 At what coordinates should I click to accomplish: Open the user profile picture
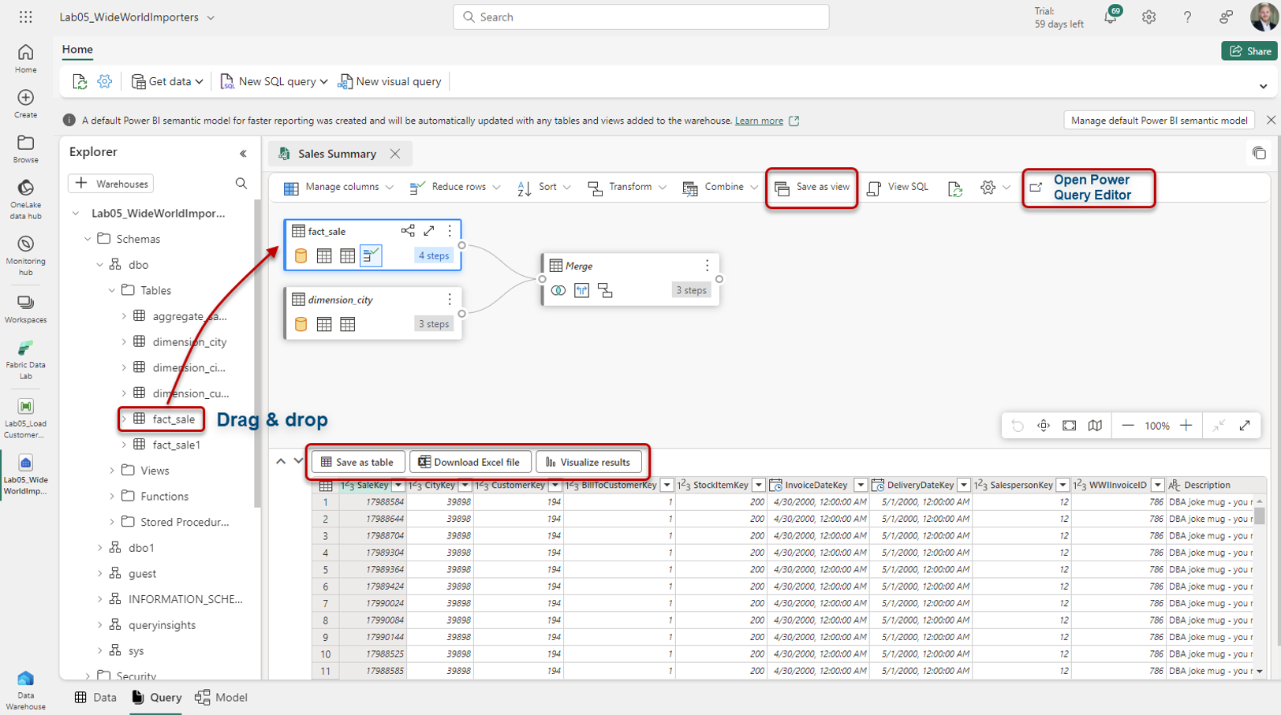(x=1264, y=17)
